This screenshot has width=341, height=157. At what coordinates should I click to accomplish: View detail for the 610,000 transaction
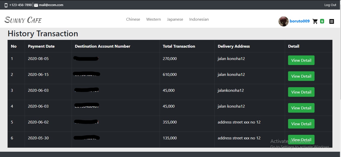point(301,76)
